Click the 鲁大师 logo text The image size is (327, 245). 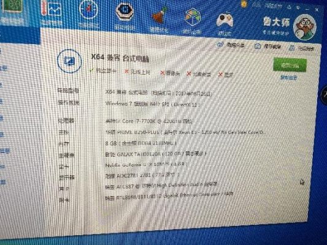tap(276, 22)
